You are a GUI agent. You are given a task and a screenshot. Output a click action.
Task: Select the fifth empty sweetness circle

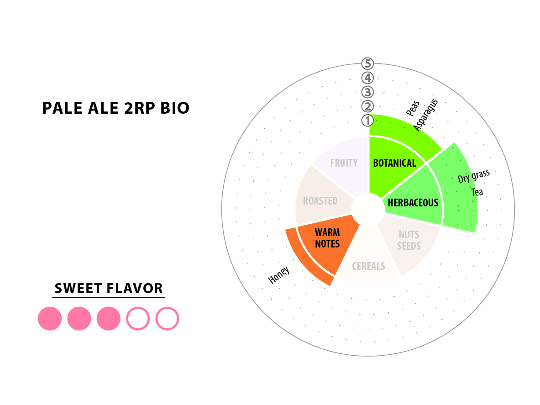(168, 319)
